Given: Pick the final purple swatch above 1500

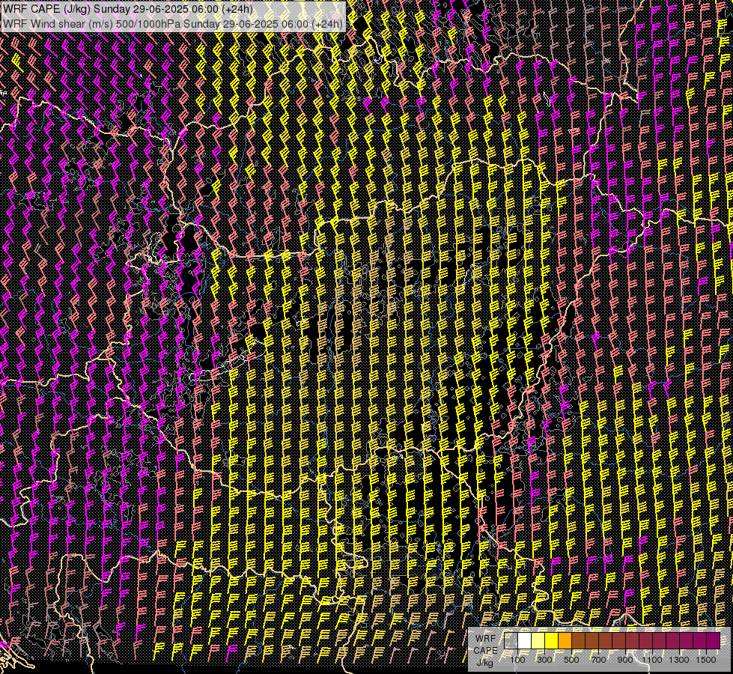Looking at the screenshot, I should (714, 641).
